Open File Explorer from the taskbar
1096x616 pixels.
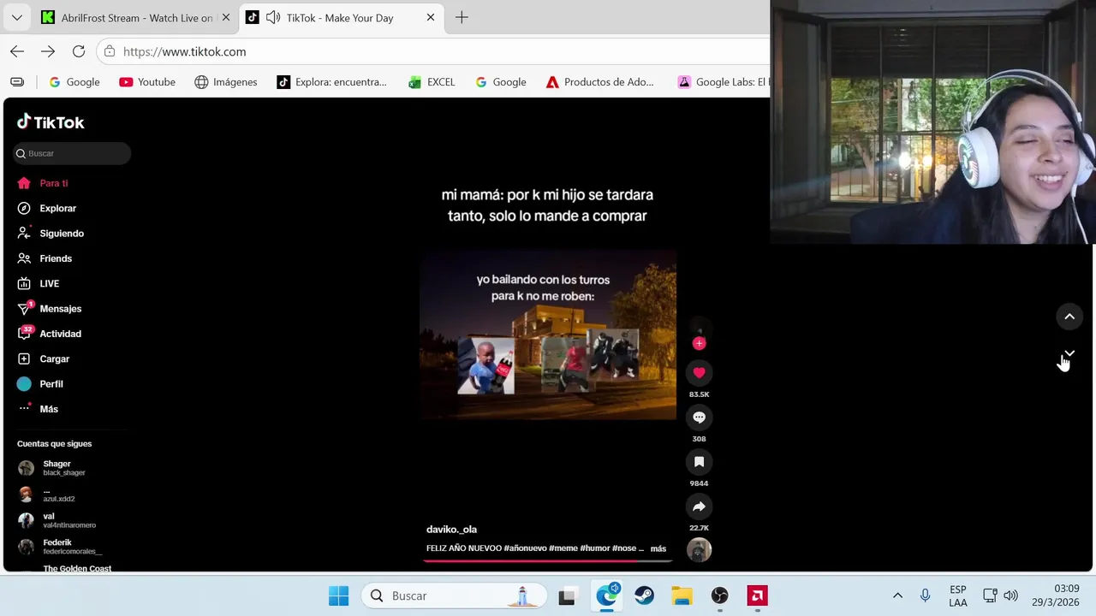click(x=682, y=595)
